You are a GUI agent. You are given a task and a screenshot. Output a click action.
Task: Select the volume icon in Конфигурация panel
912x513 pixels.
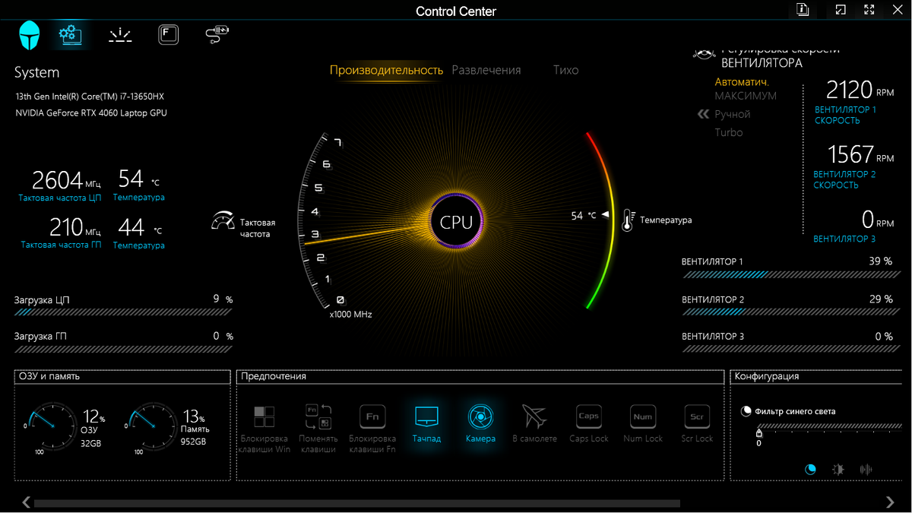pyautogui.click(x=866, y=469)
